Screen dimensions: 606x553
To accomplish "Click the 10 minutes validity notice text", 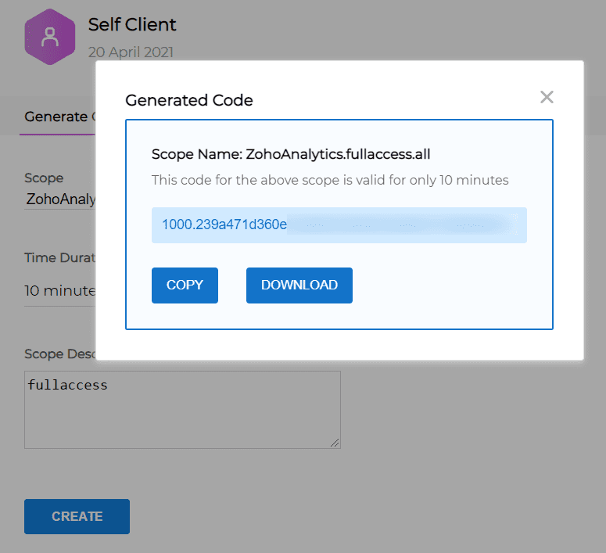I will 330,180.
